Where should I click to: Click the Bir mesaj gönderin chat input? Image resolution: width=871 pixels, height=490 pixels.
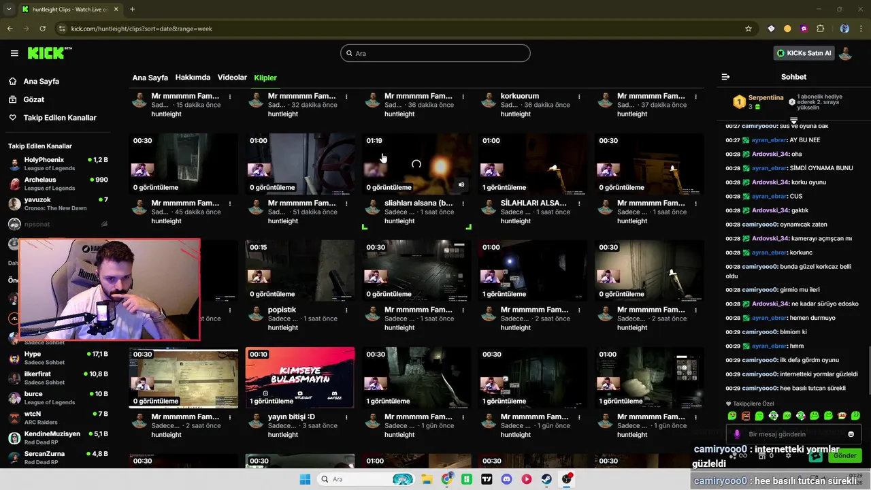(793, 434)
